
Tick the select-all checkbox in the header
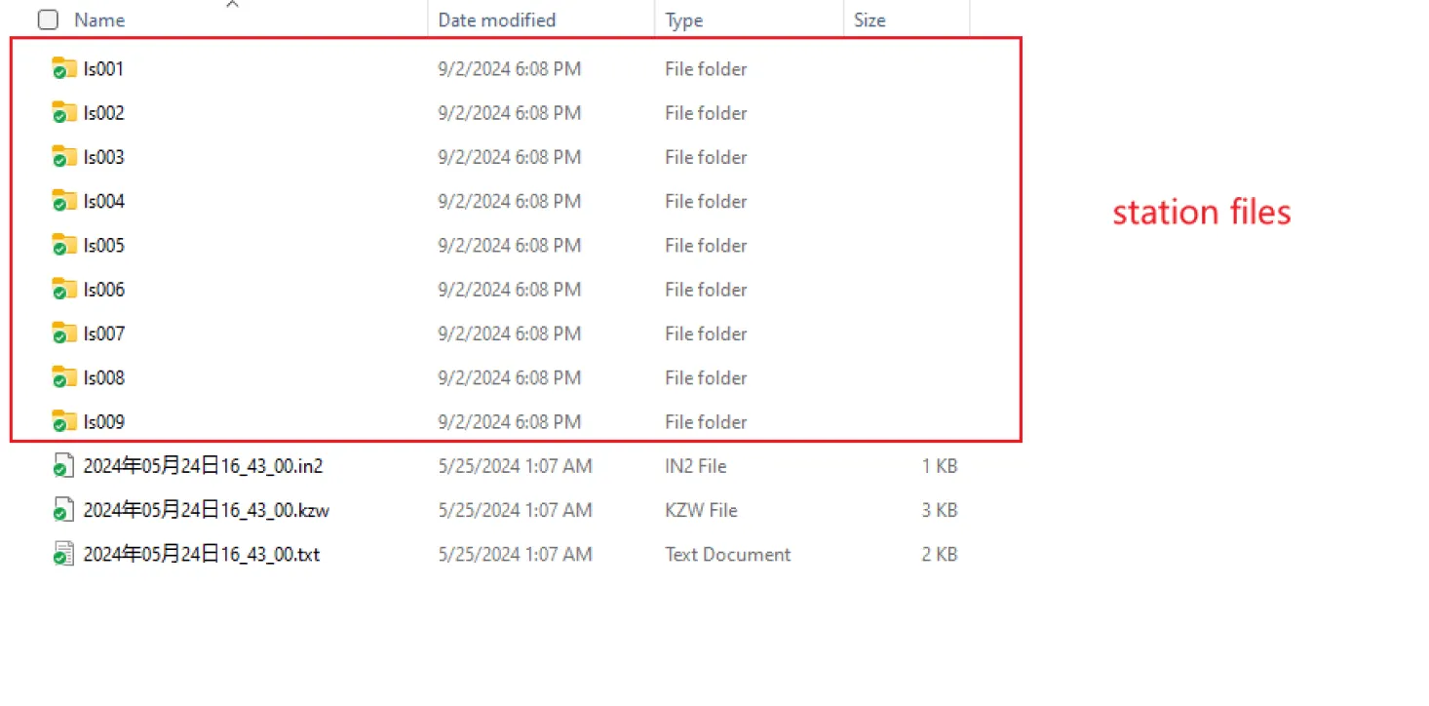48,20
